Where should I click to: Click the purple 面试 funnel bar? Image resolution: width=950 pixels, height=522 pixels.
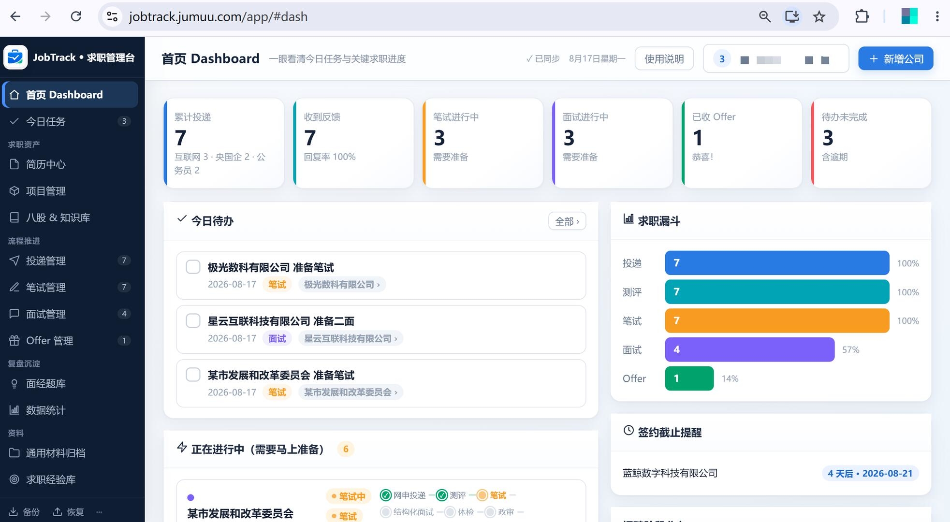pyautogui.click(x=750, y=349)
